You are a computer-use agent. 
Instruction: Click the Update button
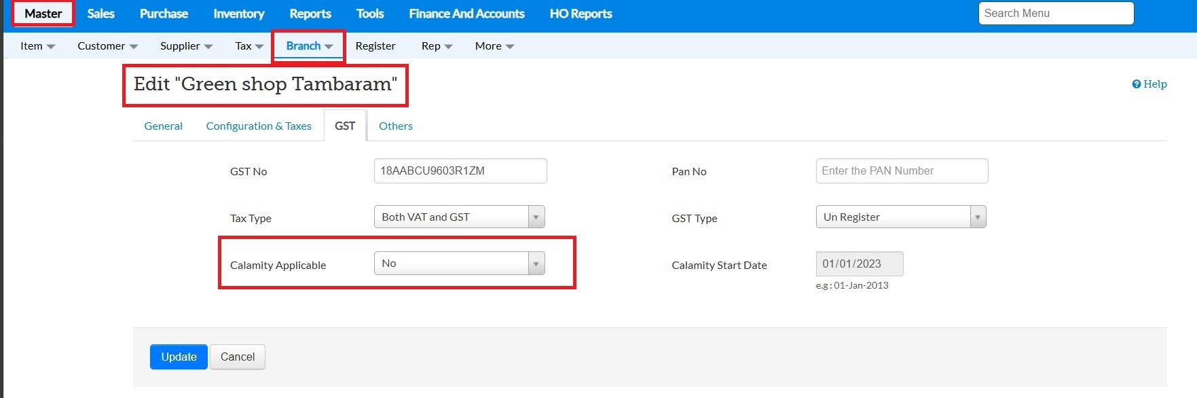[179, 357]
